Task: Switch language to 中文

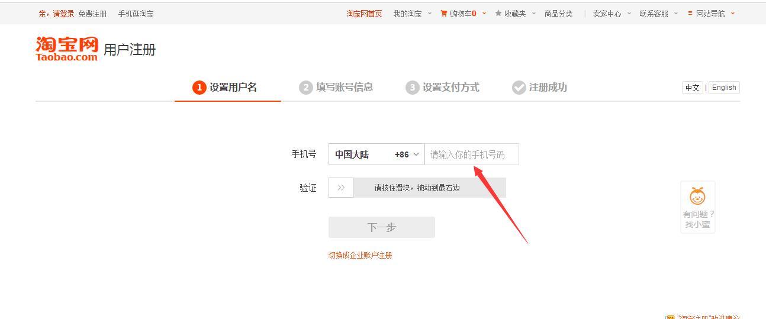Action: 693,88
